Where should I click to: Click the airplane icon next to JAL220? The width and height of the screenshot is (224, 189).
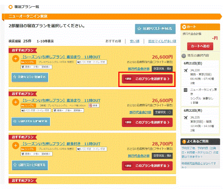[x=186, y=69]
